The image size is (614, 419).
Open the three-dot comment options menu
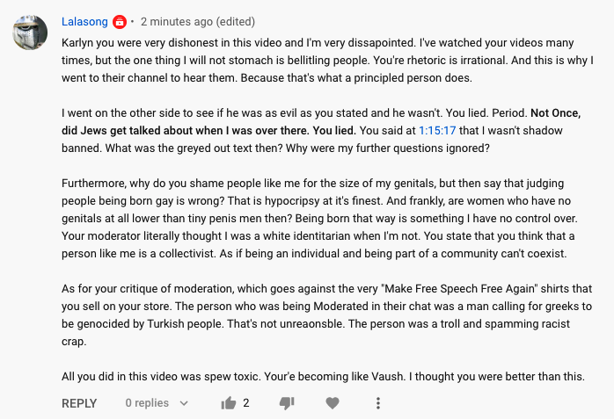tap(378, 403)
